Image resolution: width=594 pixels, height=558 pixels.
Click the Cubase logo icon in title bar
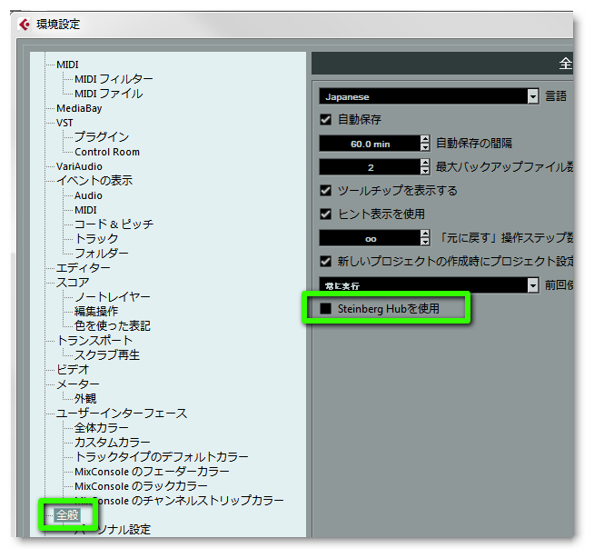pos(25,25)
